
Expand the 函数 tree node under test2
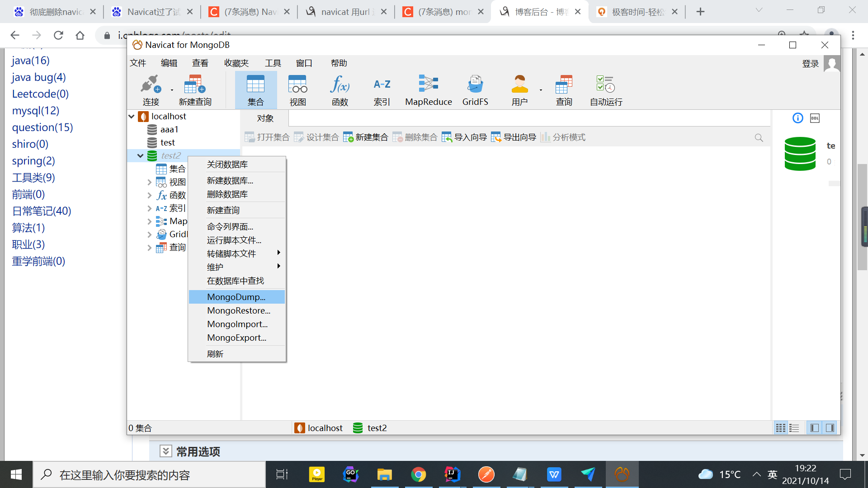point(149,195)
